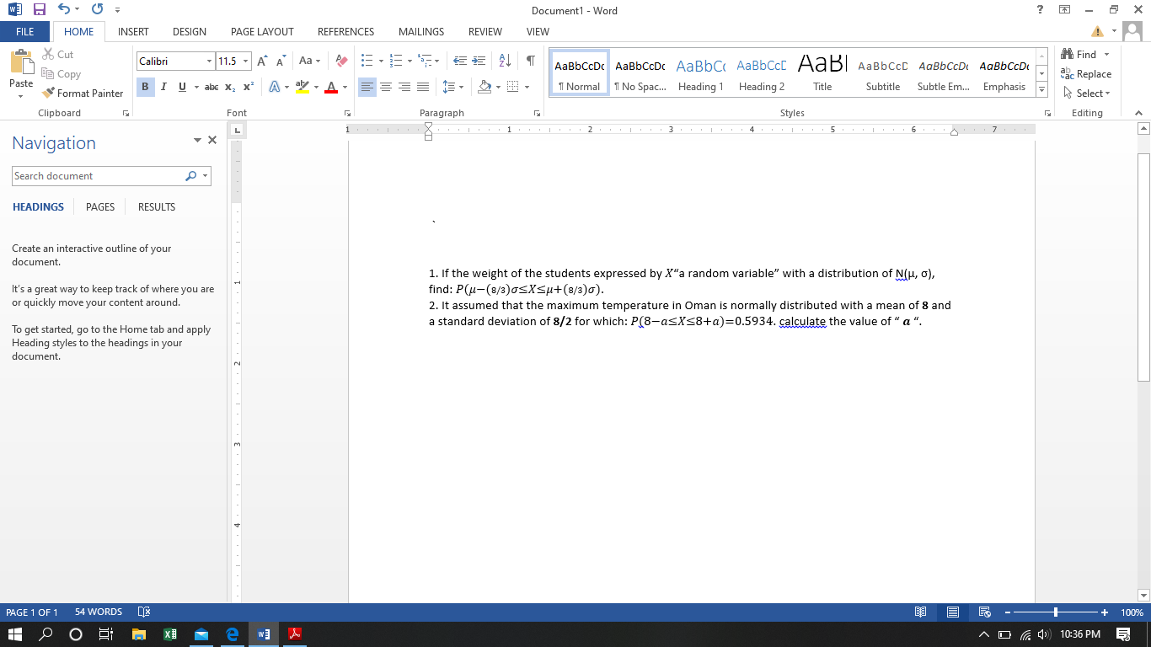Toggle Bold formatting

(x=145, y=88)
